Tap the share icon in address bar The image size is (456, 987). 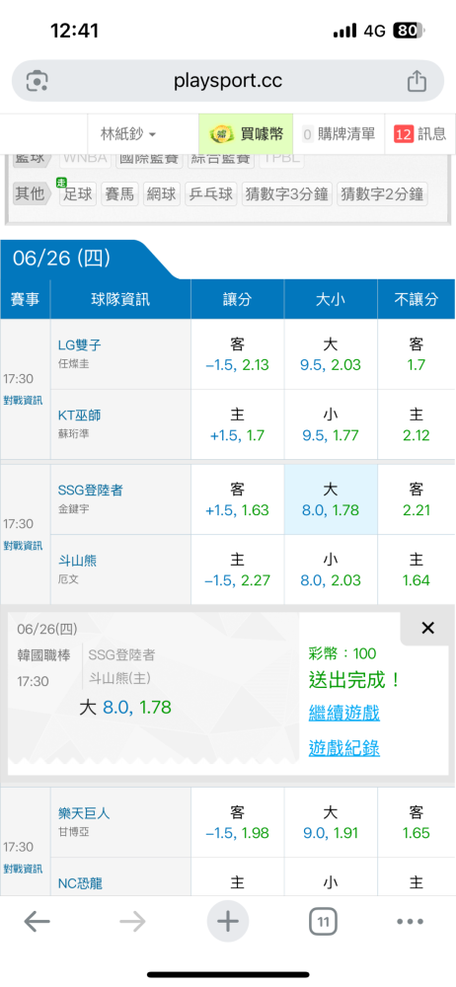coord(417,81)
